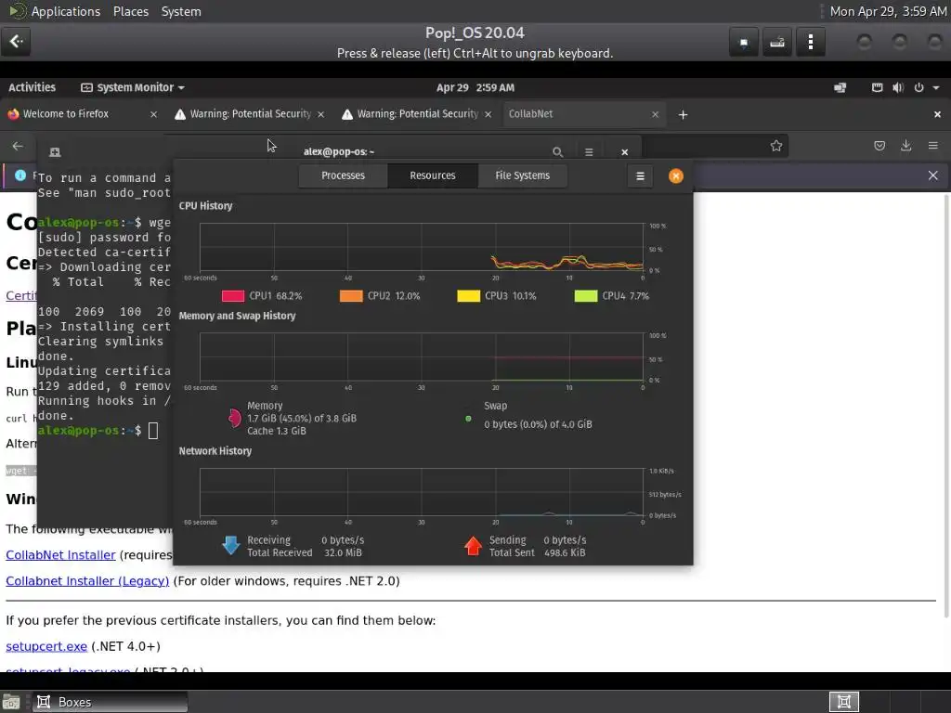
Task: Open Firefox downloads icon
Action: 906,146
